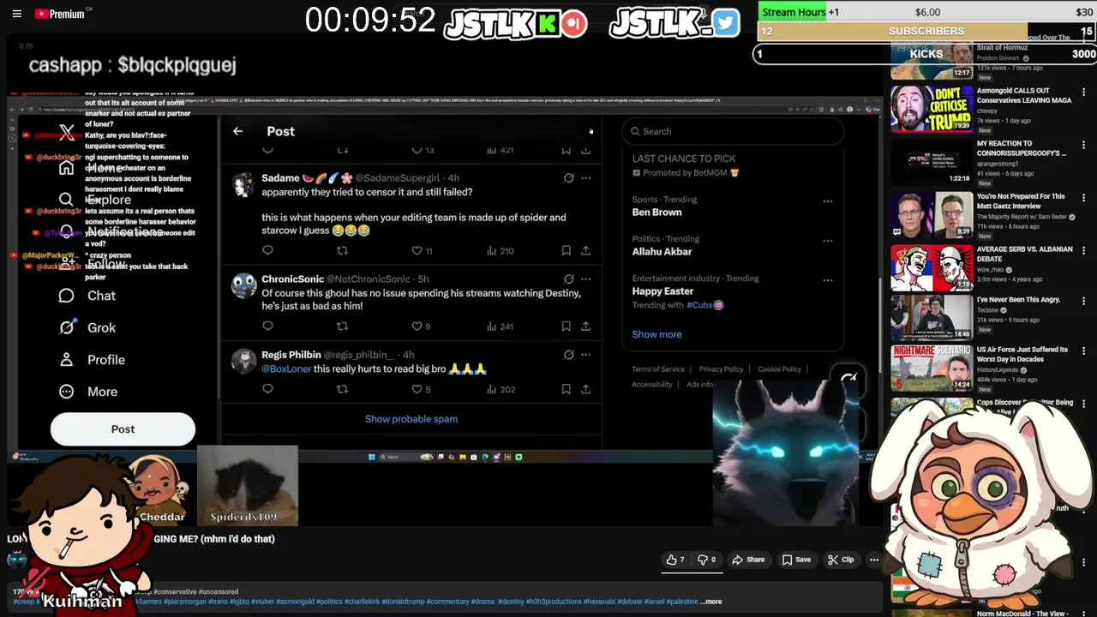
Task: Dislike the YouTube video
Action: [707, 560]
